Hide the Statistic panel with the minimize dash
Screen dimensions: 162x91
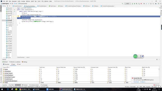[159, 59]
